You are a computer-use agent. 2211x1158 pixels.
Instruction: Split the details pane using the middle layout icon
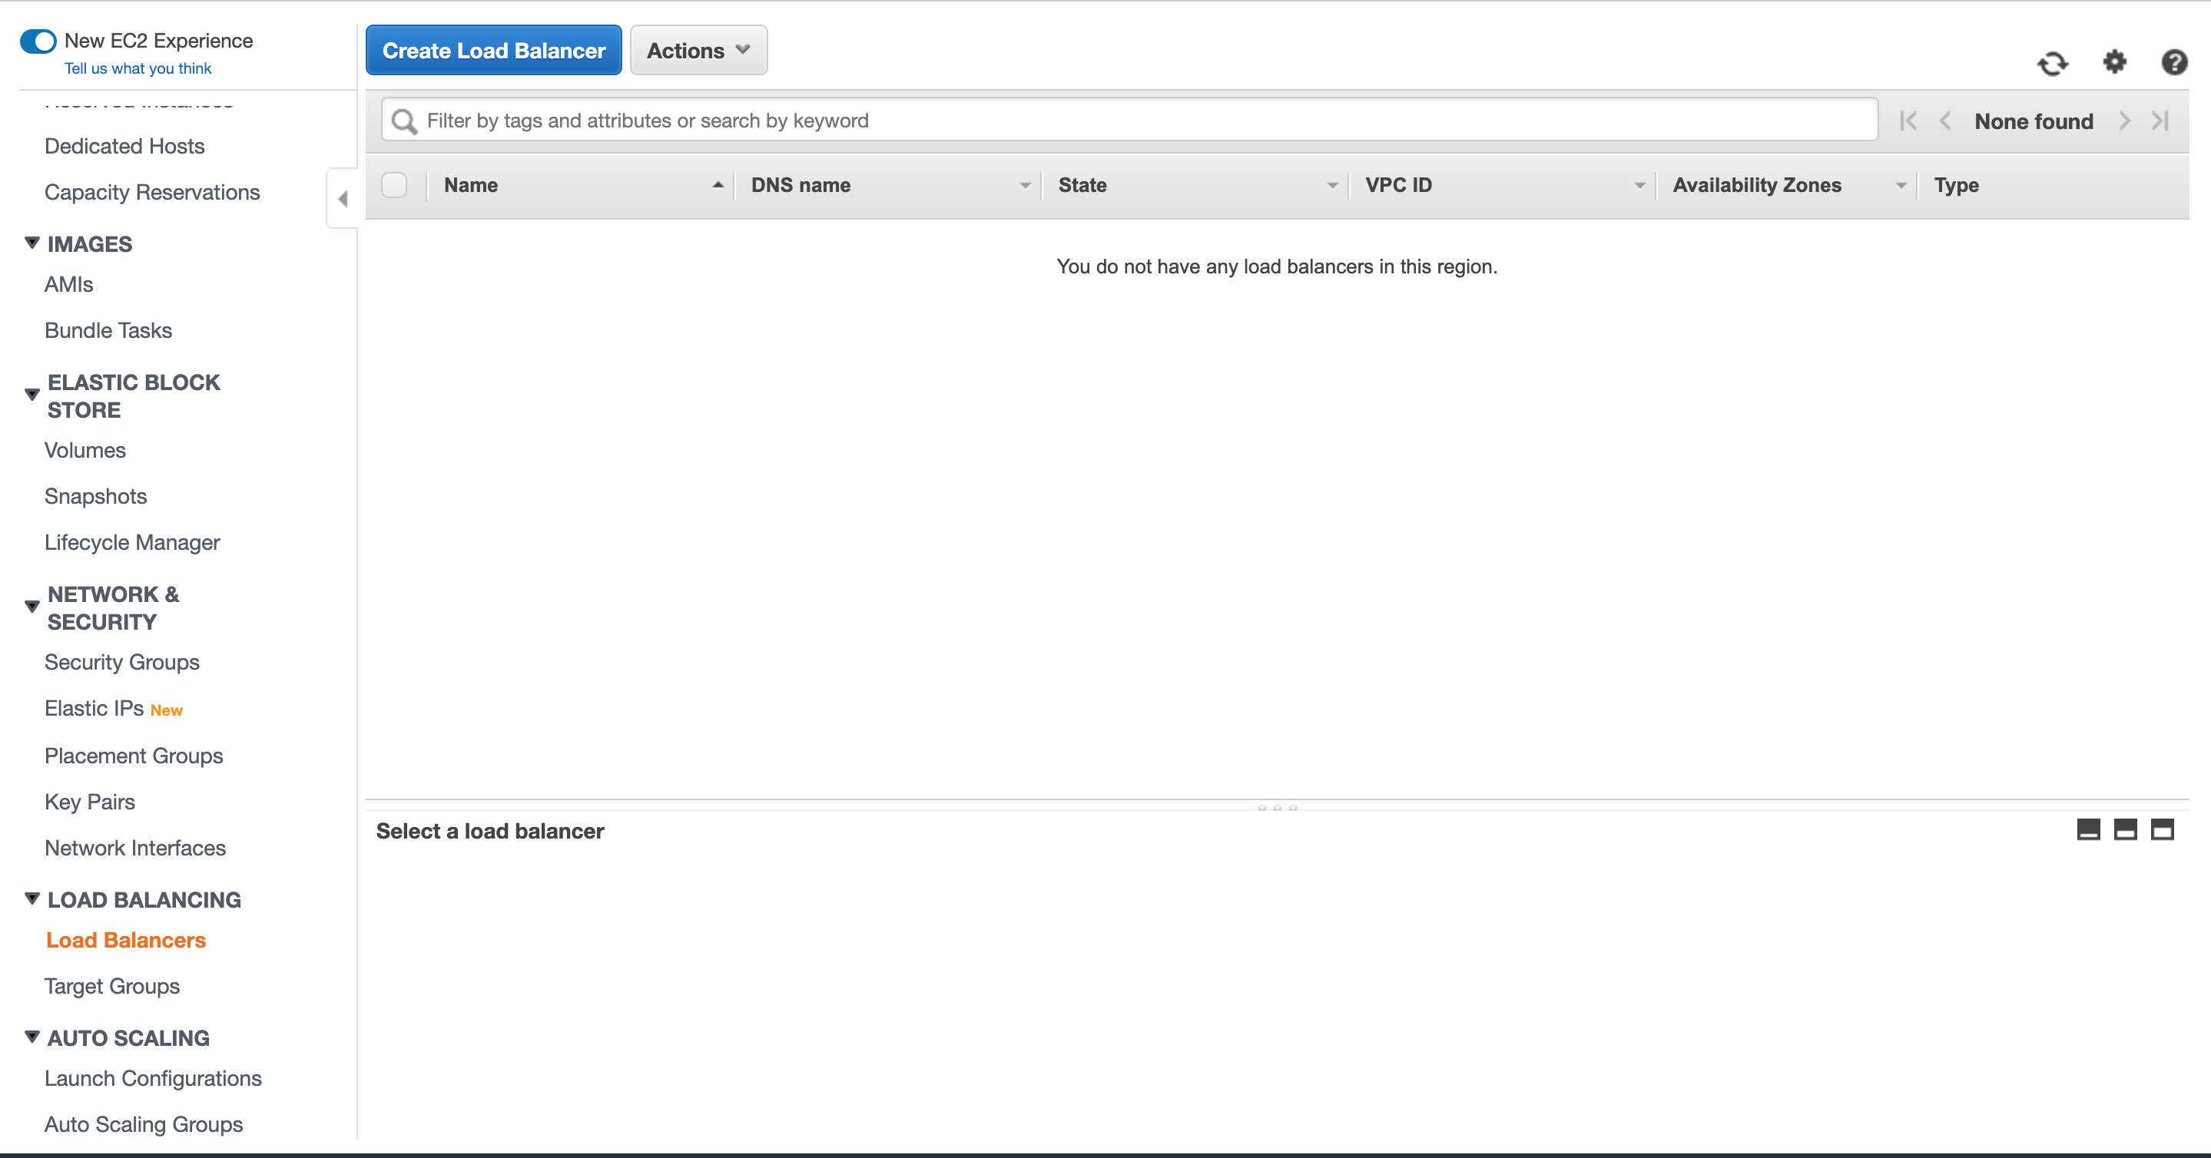coord(2124,829)
